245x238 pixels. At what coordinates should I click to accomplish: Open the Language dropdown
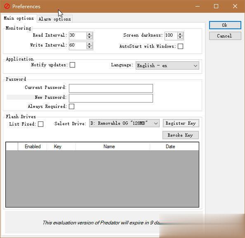pyautogui.click(x=167, y=65)
